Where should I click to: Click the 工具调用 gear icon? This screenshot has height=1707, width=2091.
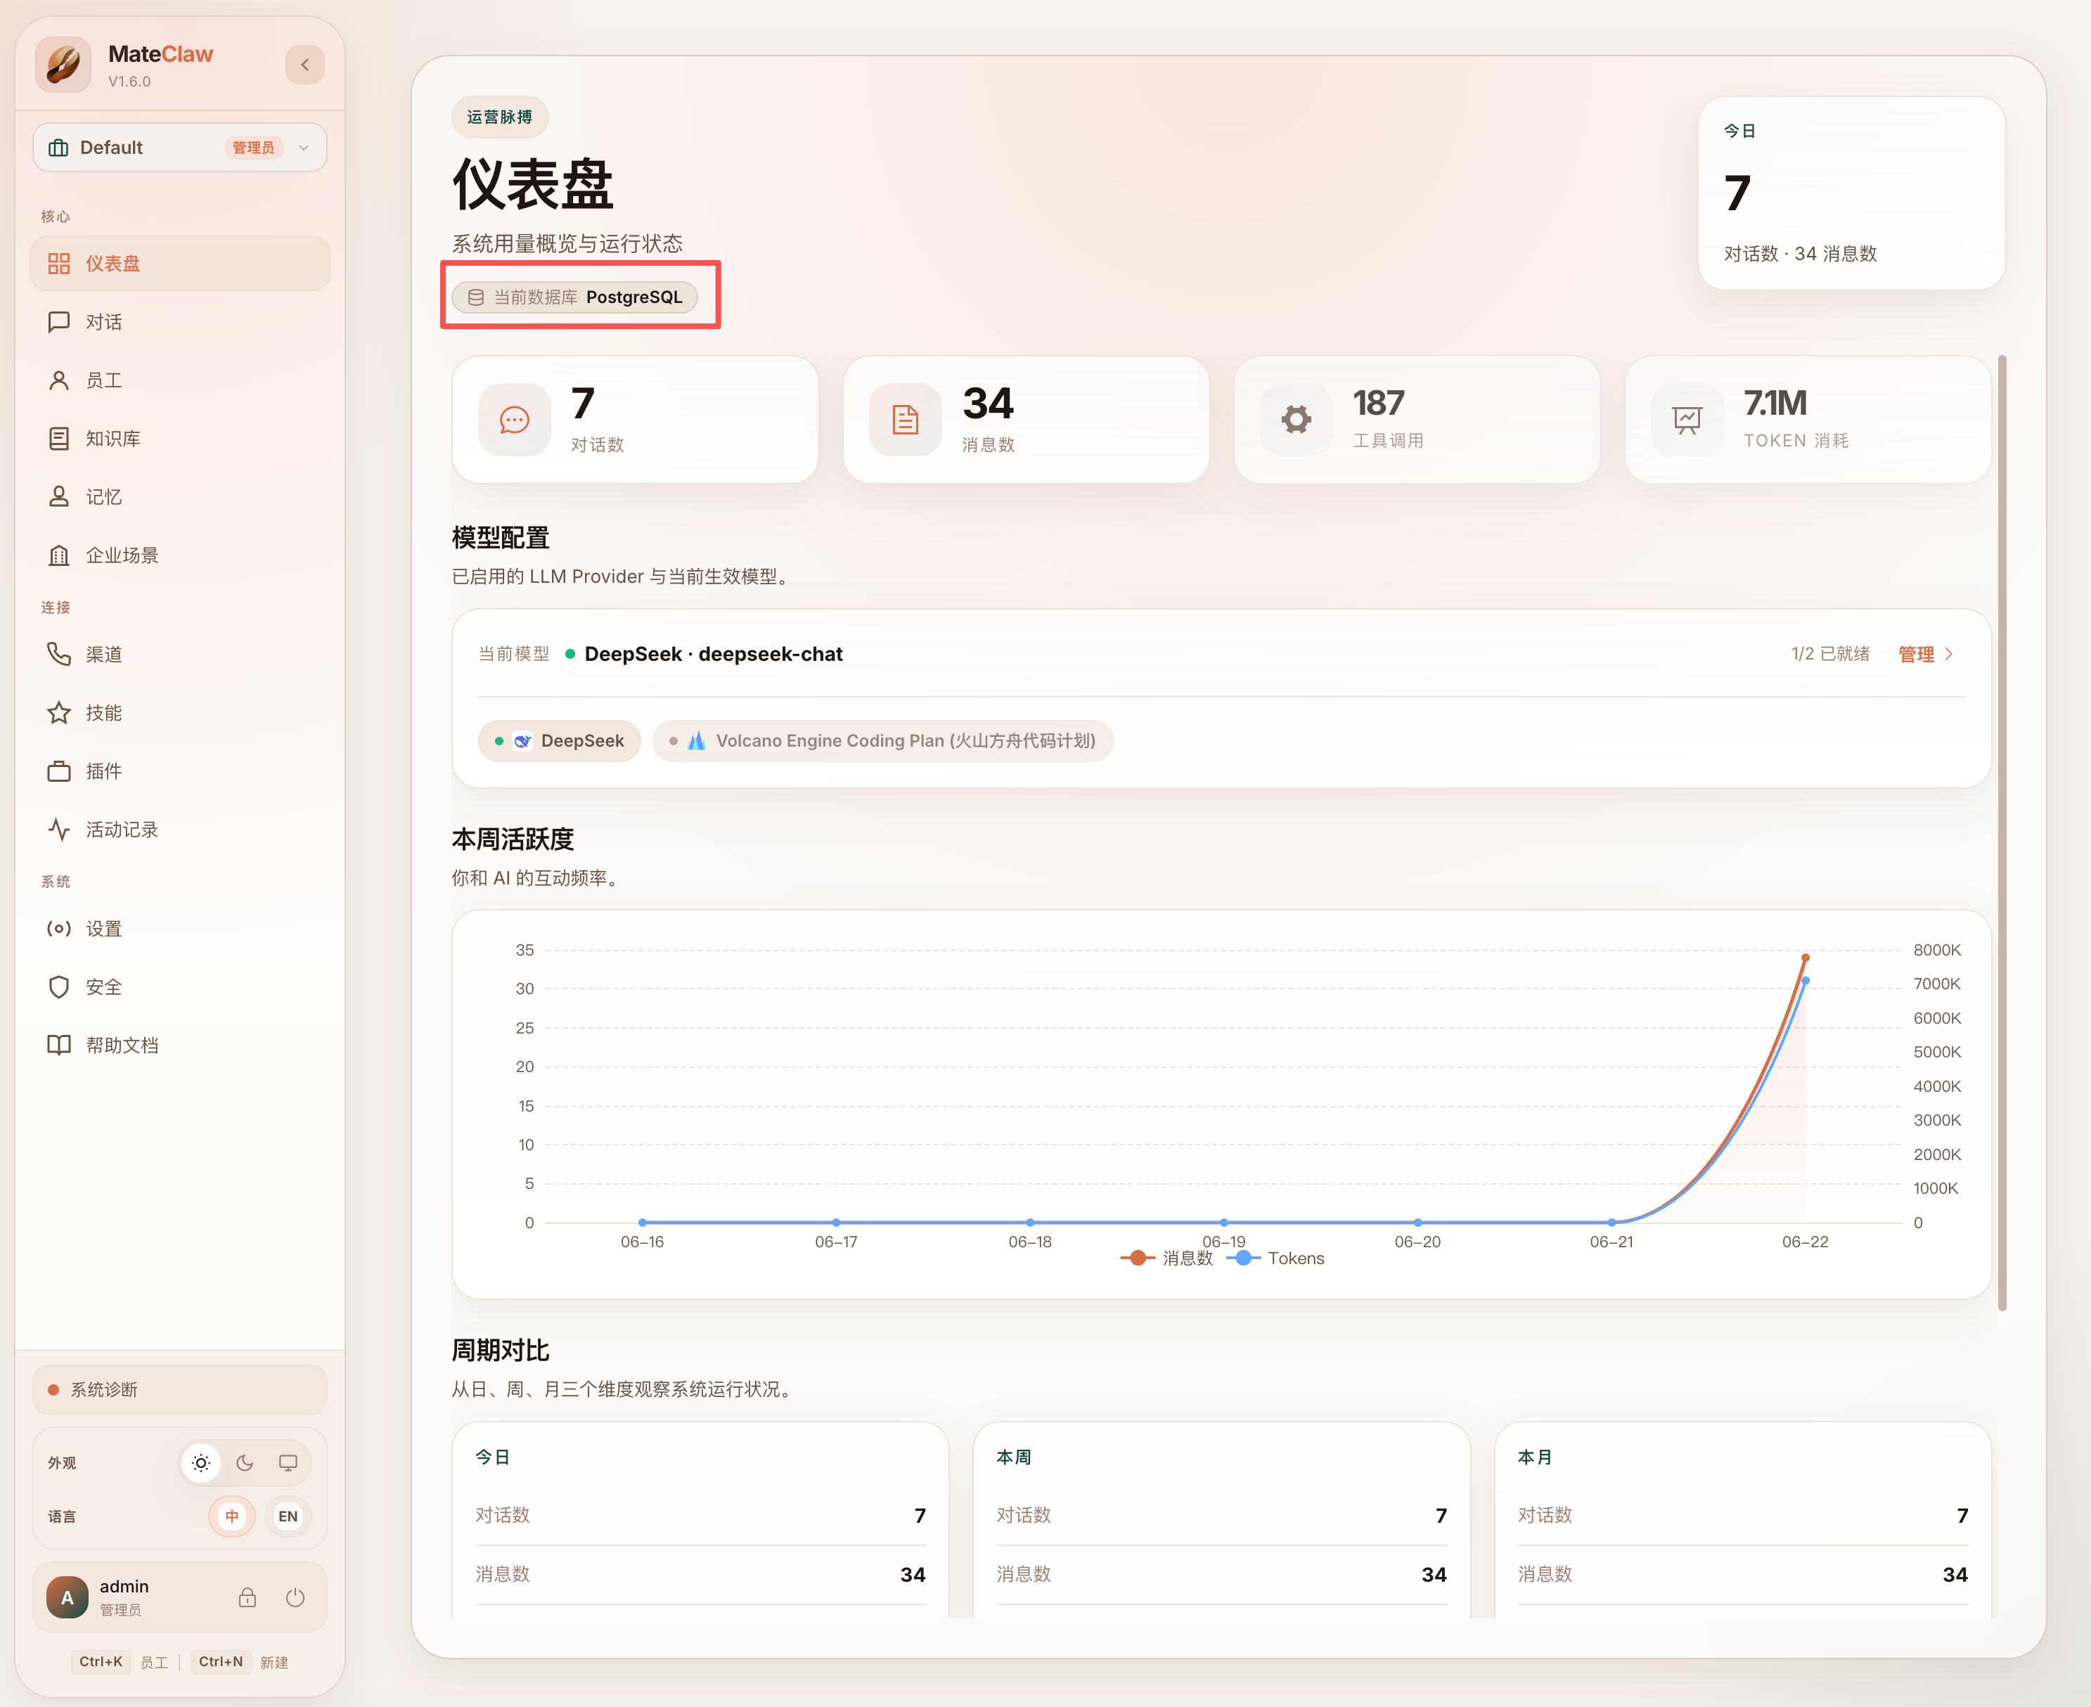[x=1297, y=420]
